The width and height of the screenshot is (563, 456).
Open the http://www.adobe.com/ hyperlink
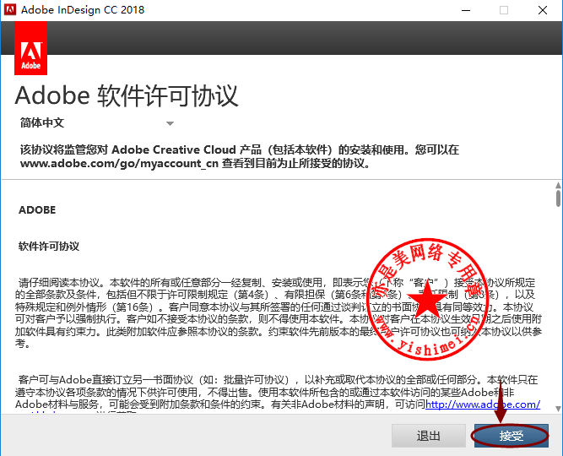click(483, 404)
